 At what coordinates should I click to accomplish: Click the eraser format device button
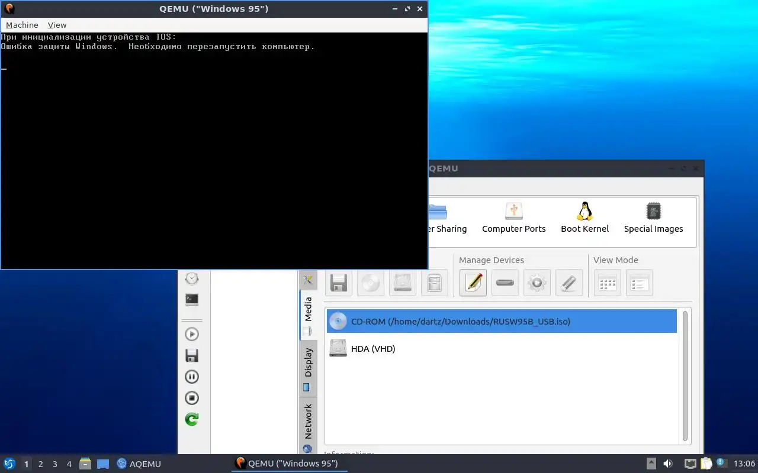pos(569,283)
